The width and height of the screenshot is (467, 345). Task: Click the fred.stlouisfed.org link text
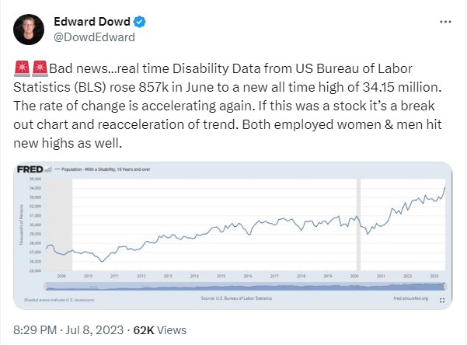(x=411, y=298)
